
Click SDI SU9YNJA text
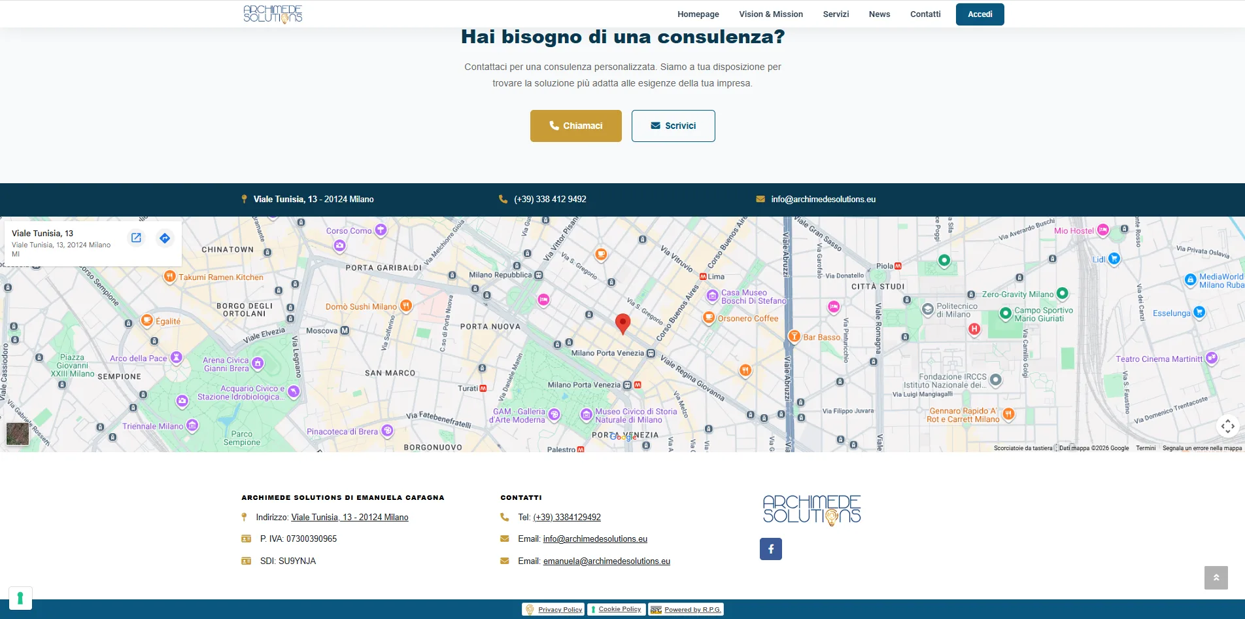click(x=288, y=561)
